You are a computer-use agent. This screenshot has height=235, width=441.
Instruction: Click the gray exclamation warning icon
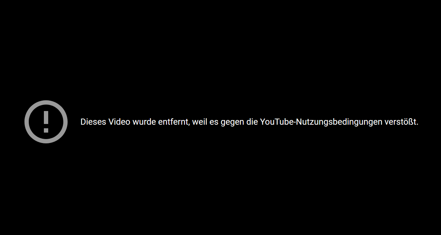(x=46, y=122)
